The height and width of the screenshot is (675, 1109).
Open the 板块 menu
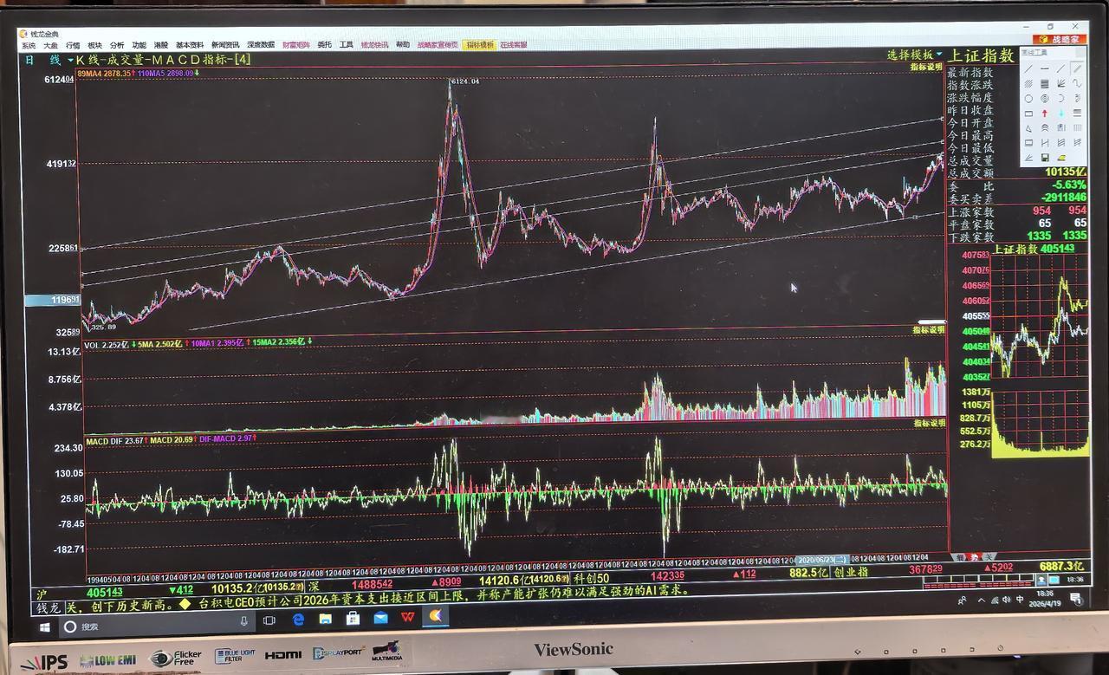(94, 45)
